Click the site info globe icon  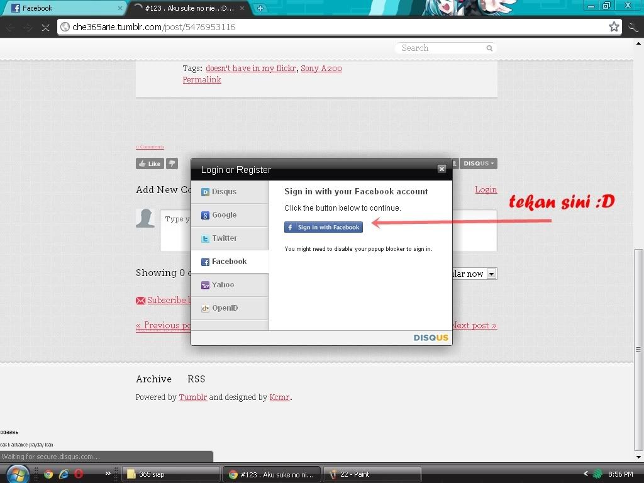[x=65, y=27]
